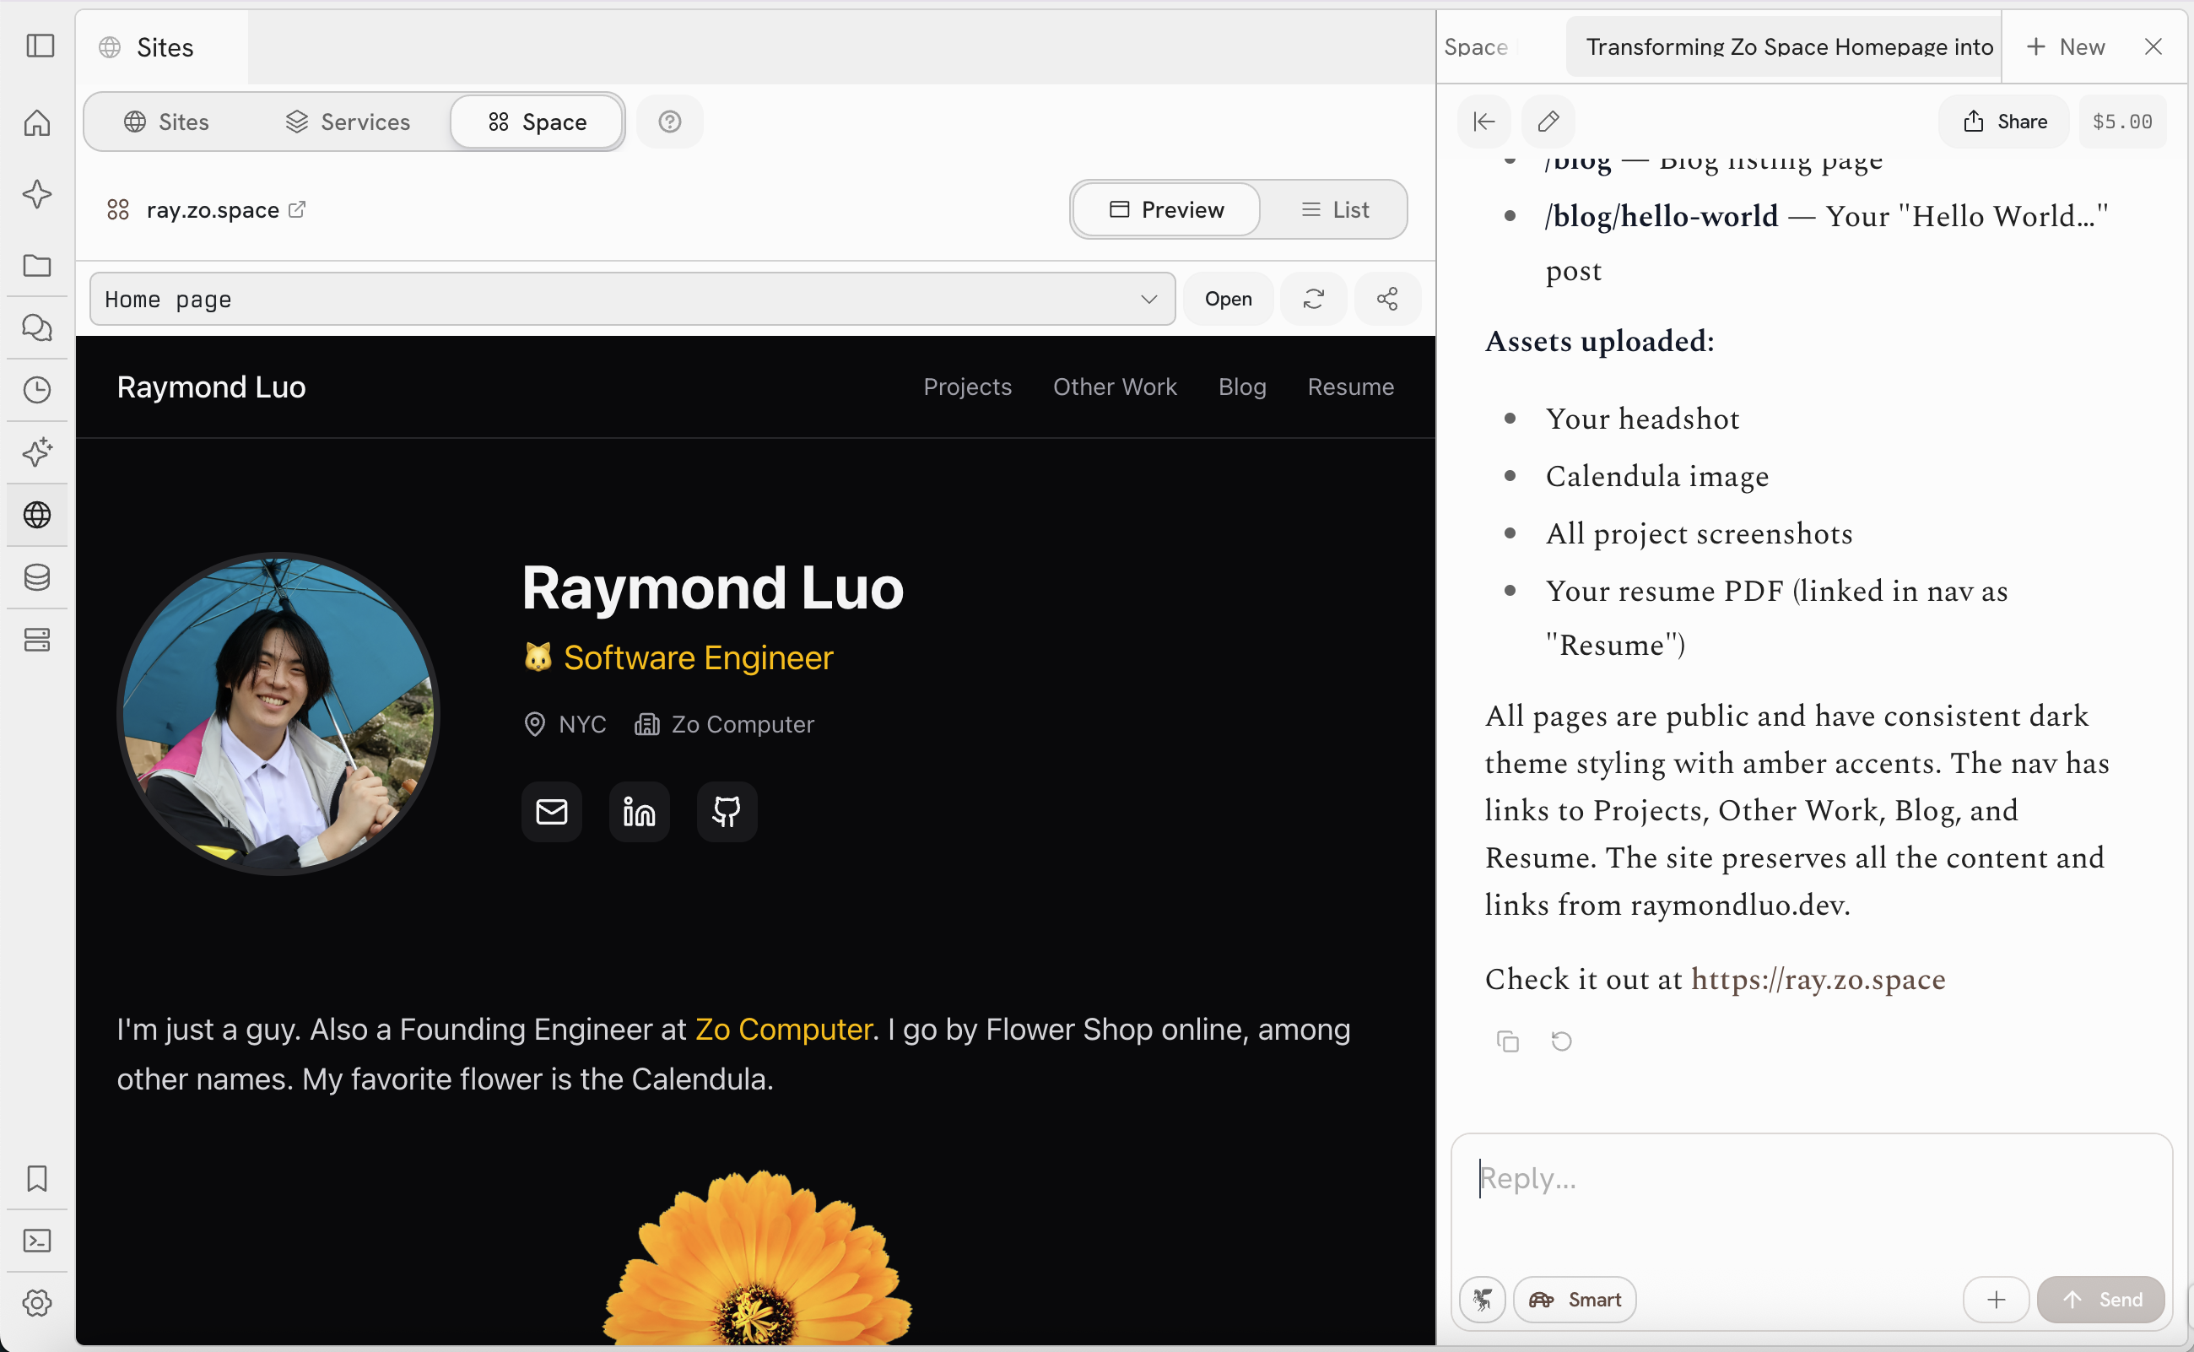2194x1352 pixels.
Task: Click the Share button in chat
Action: click(2003, 122)
